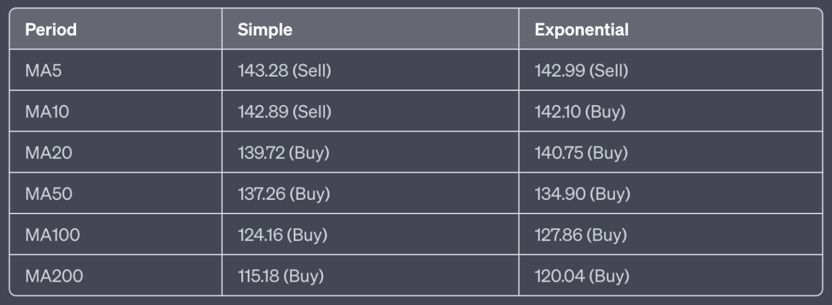Select the MA50 row label
This screenshot has width=832, height=305.
[49, 194]
